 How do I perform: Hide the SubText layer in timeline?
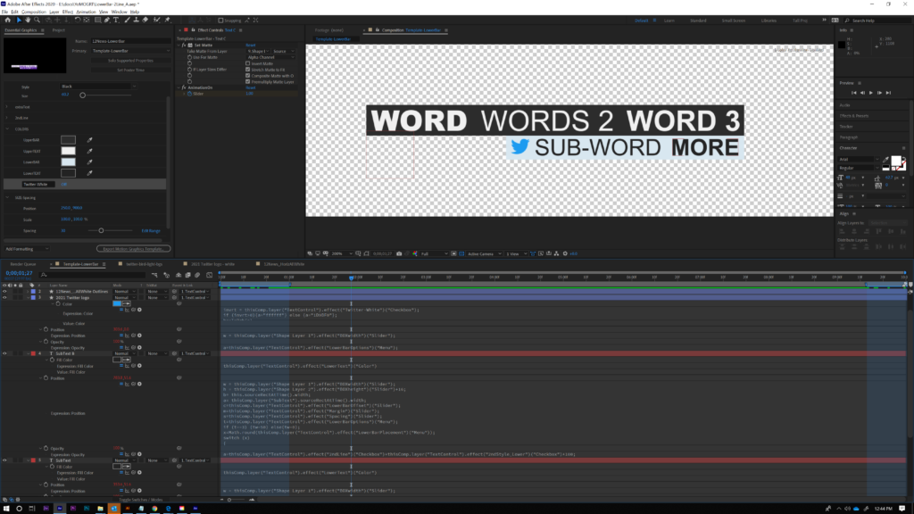point(4,460)
